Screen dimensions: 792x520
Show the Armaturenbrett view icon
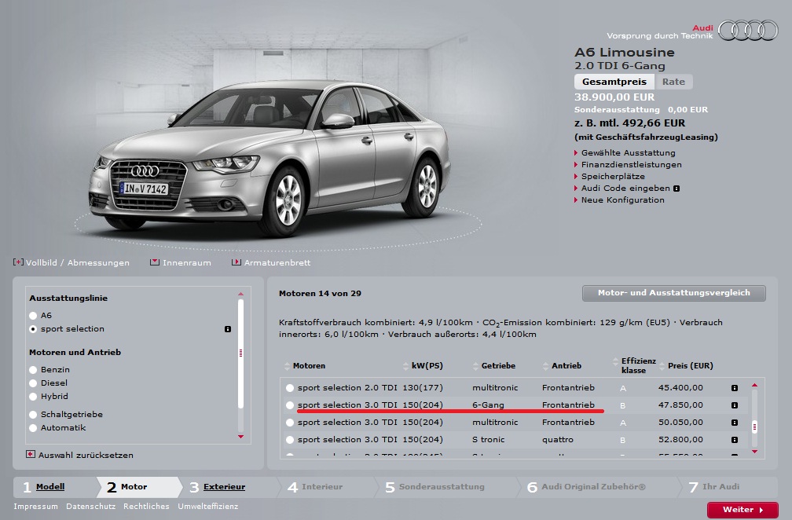236,262
